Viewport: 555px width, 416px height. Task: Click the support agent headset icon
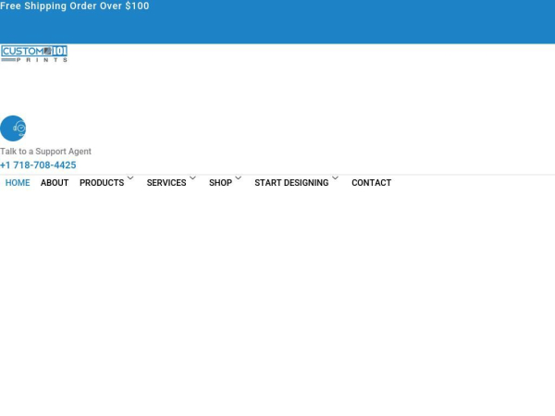(13, 128)
